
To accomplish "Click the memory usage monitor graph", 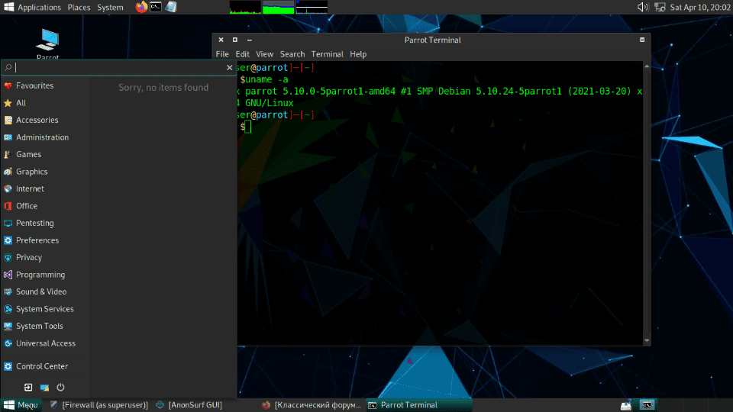I will [278, 7].
